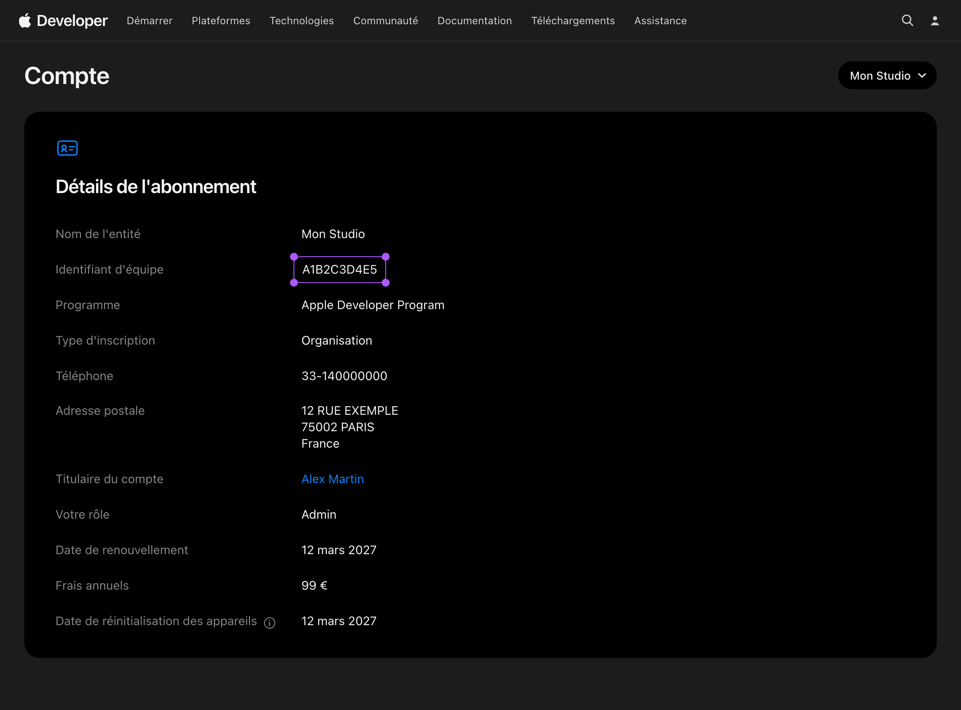Open the search magnifier icon
This screenshot has width=961, height=710.
[x=907, y=20]
